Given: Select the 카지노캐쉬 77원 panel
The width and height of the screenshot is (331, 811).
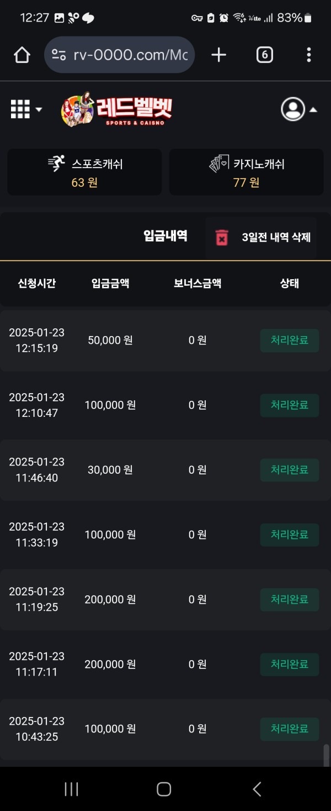Looking at the screenshot, I should [x=247, y=171].
